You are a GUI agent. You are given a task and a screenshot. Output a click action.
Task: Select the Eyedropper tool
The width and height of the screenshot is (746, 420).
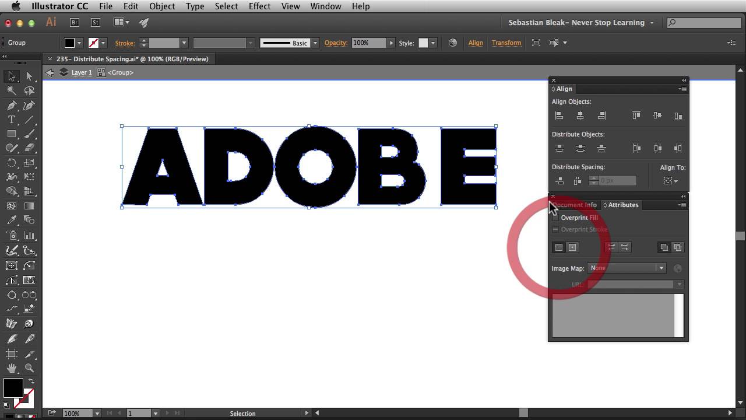(11, 220)
